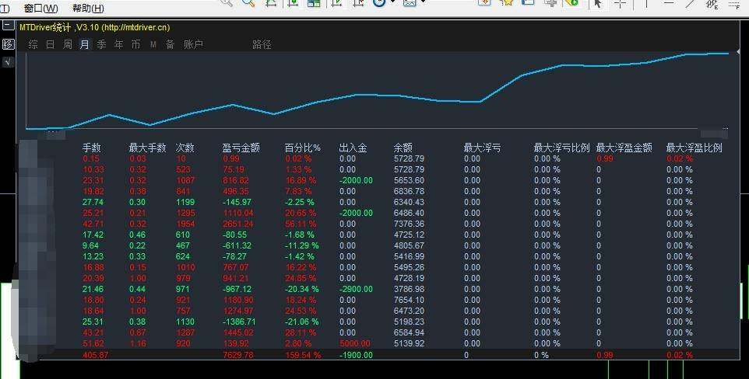
Task: Switch to the 季 quarterly tab
Action: coord(101,44)
